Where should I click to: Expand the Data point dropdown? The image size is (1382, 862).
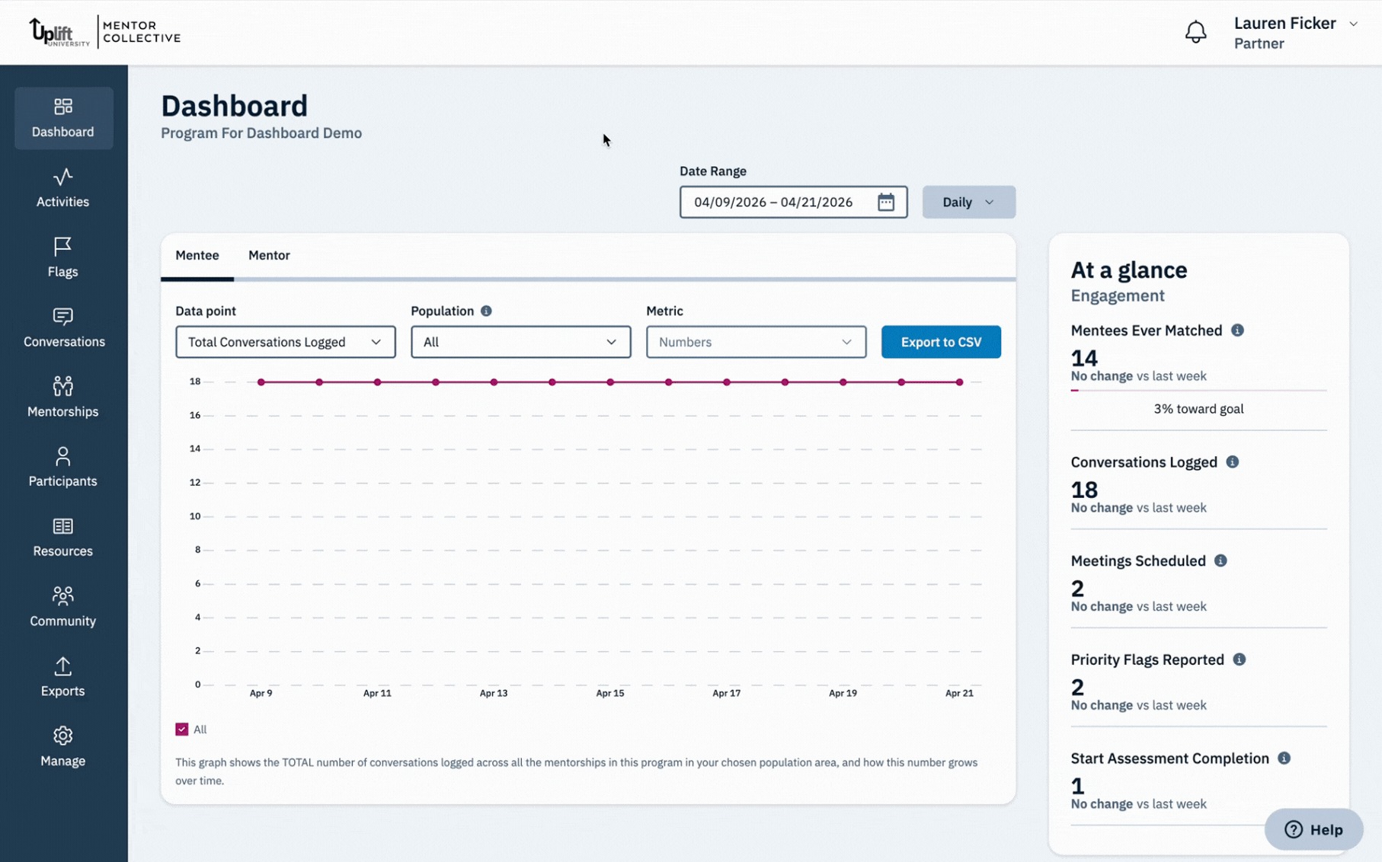285,342
